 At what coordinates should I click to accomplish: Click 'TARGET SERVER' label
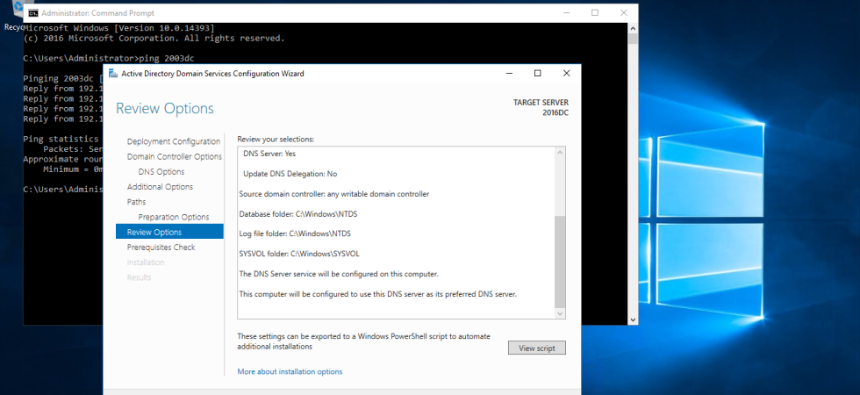(541, 103)
